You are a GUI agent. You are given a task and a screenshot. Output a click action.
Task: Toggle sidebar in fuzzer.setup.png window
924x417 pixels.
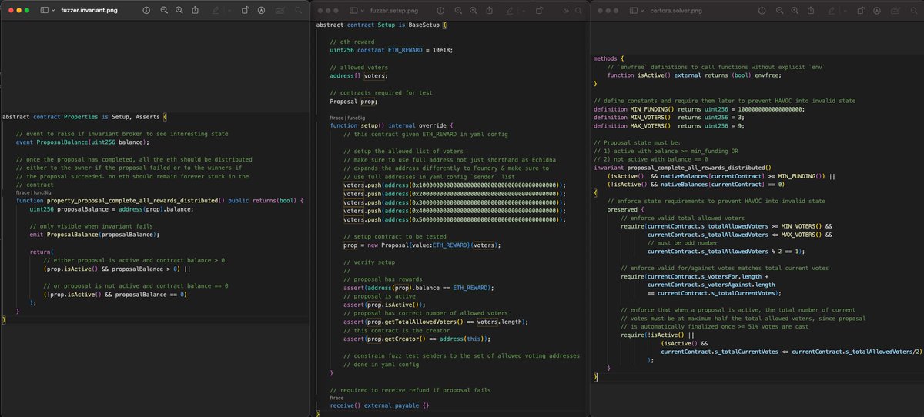click(x=353, y=11)
